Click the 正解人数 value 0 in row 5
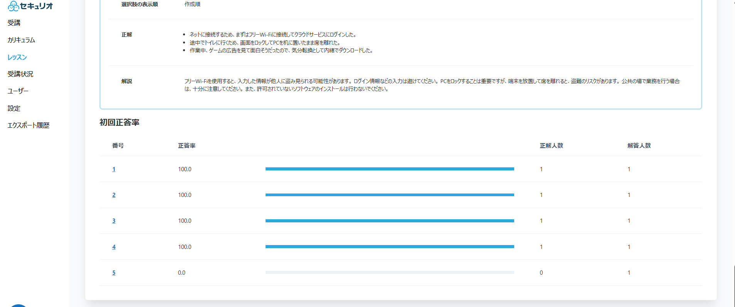 (x=541, y=273)
